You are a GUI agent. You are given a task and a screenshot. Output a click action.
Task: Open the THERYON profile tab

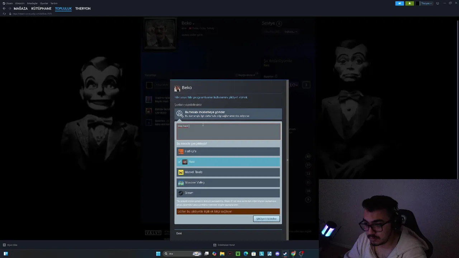point(83,9)
